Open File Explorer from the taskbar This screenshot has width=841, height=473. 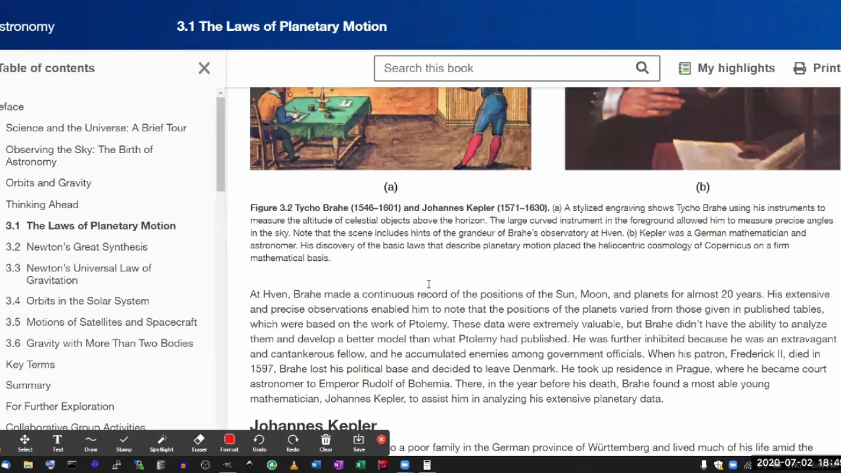(28, 464)
